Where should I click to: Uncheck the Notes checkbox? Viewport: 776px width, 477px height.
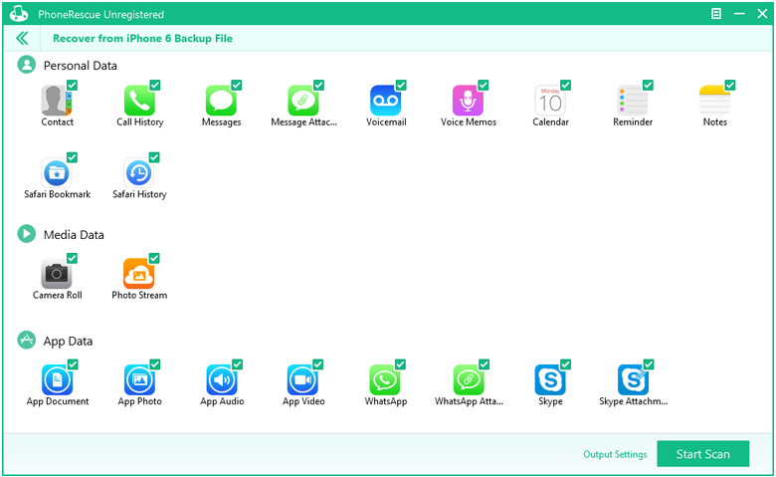coord(730,86)
